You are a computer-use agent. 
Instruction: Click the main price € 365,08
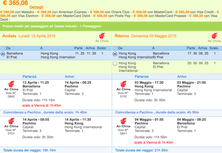click(15, 3)
